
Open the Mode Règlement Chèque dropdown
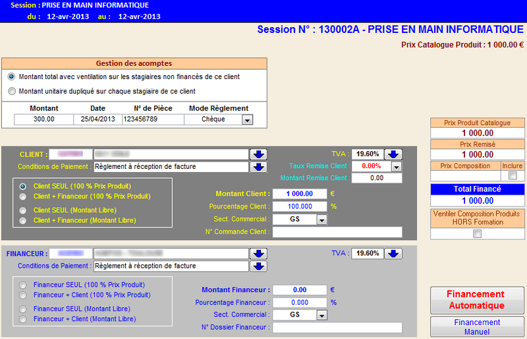247,120
